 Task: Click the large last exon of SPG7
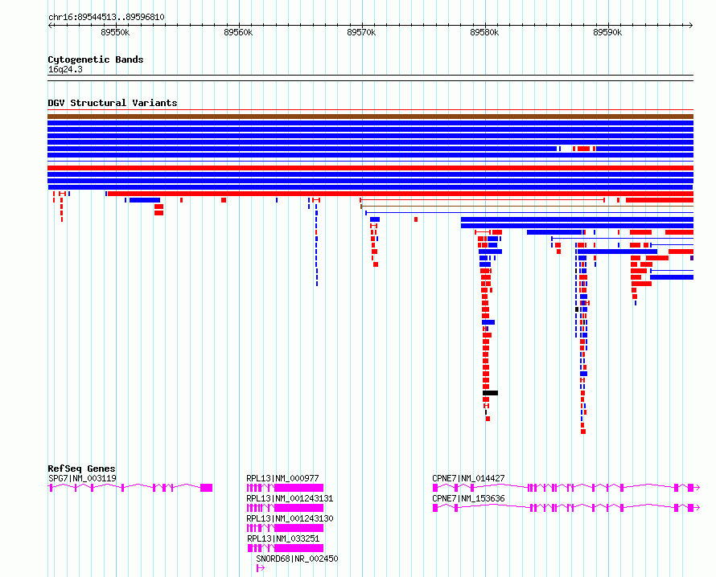[207, 488]
